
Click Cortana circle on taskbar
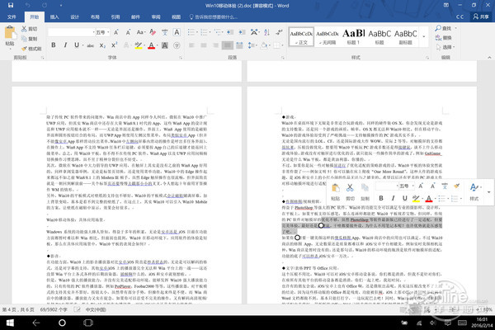click(x=62, y=323)
